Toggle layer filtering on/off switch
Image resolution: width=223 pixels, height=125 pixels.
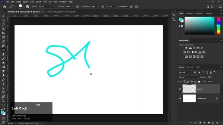pyautogui.click(x=214, y=72)
